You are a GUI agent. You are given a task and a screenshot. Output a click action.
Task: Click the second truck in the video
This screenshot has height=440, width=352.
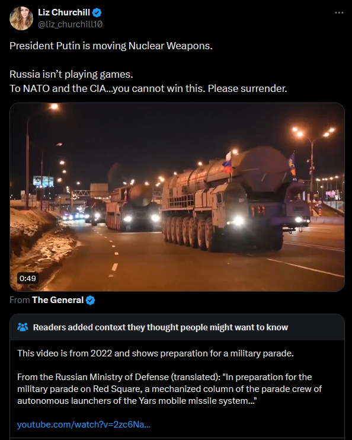(133, 207)
